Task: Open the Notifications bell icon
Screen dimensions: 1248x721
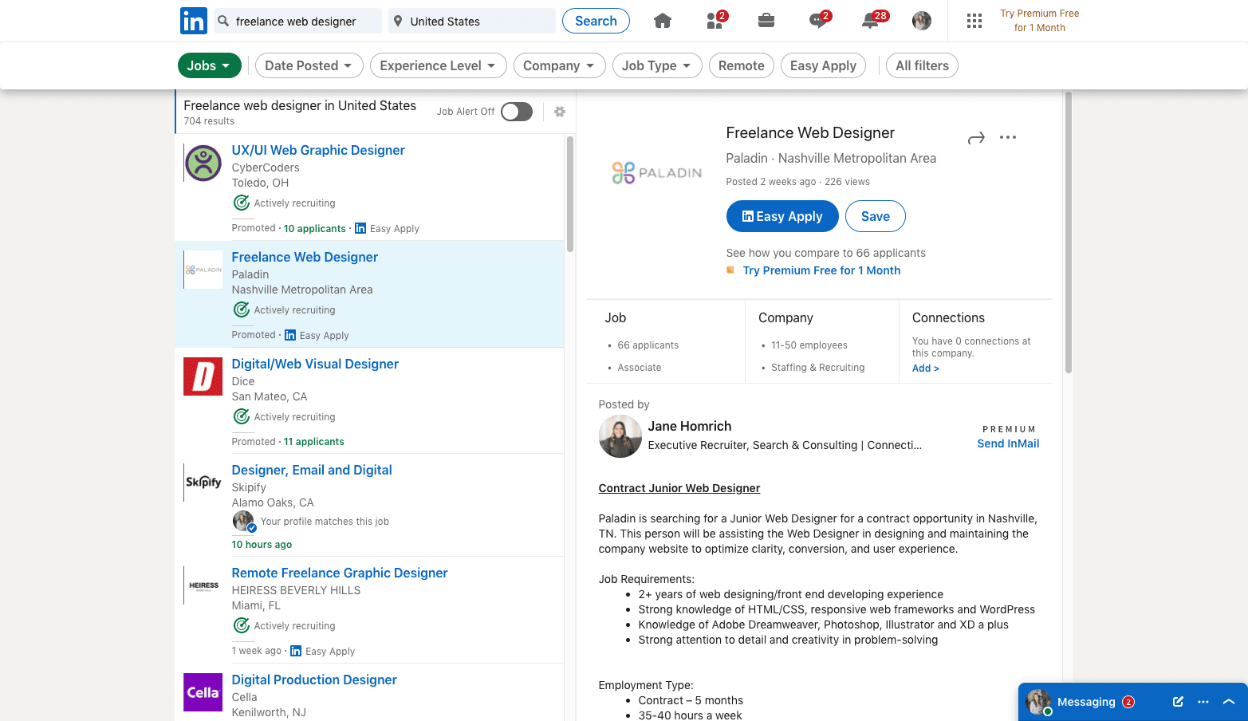Action: [x=869, y=21]
